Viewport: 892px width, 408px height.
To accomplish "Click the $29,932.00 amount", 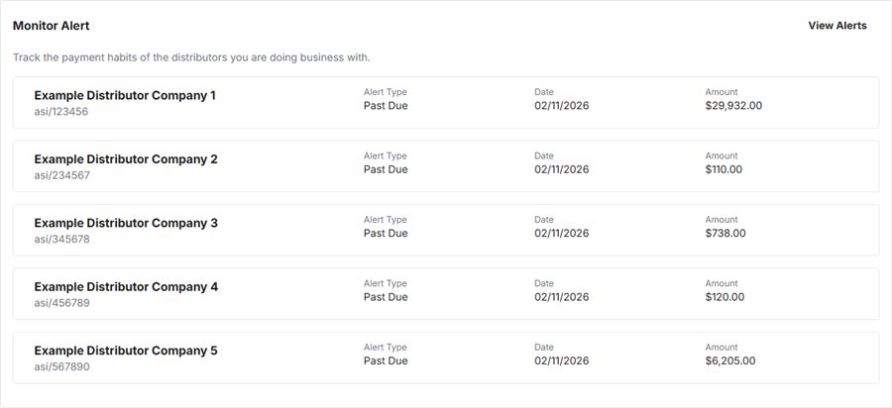I will click(x=733, y=106).
